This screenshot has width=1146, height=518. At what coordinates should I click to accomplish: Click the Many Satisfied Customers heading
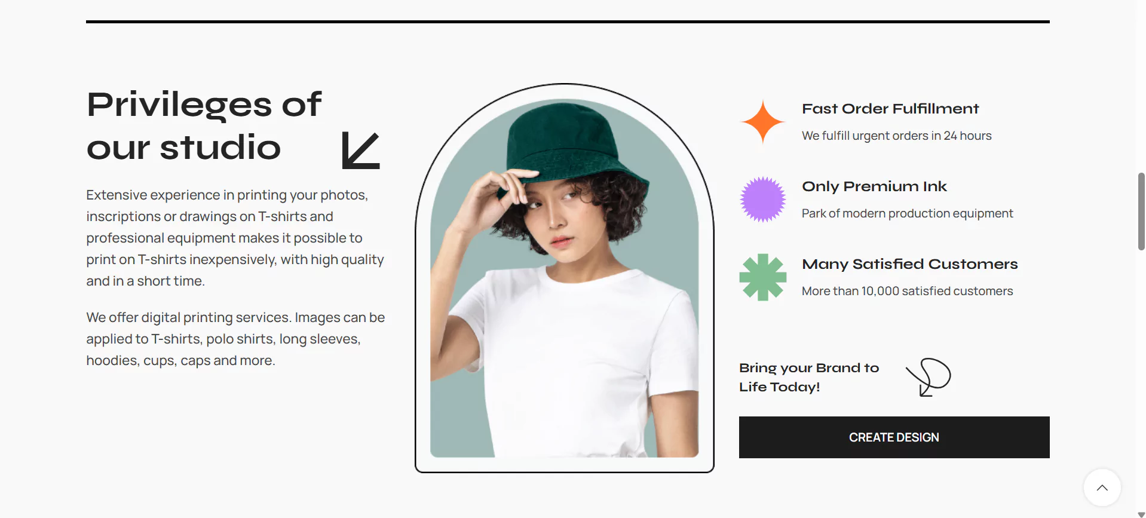[x=909, y=264]
